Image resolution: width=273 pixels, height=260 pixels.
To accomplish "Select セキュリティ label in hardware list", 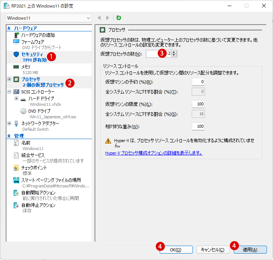I will tap(32, 54).
